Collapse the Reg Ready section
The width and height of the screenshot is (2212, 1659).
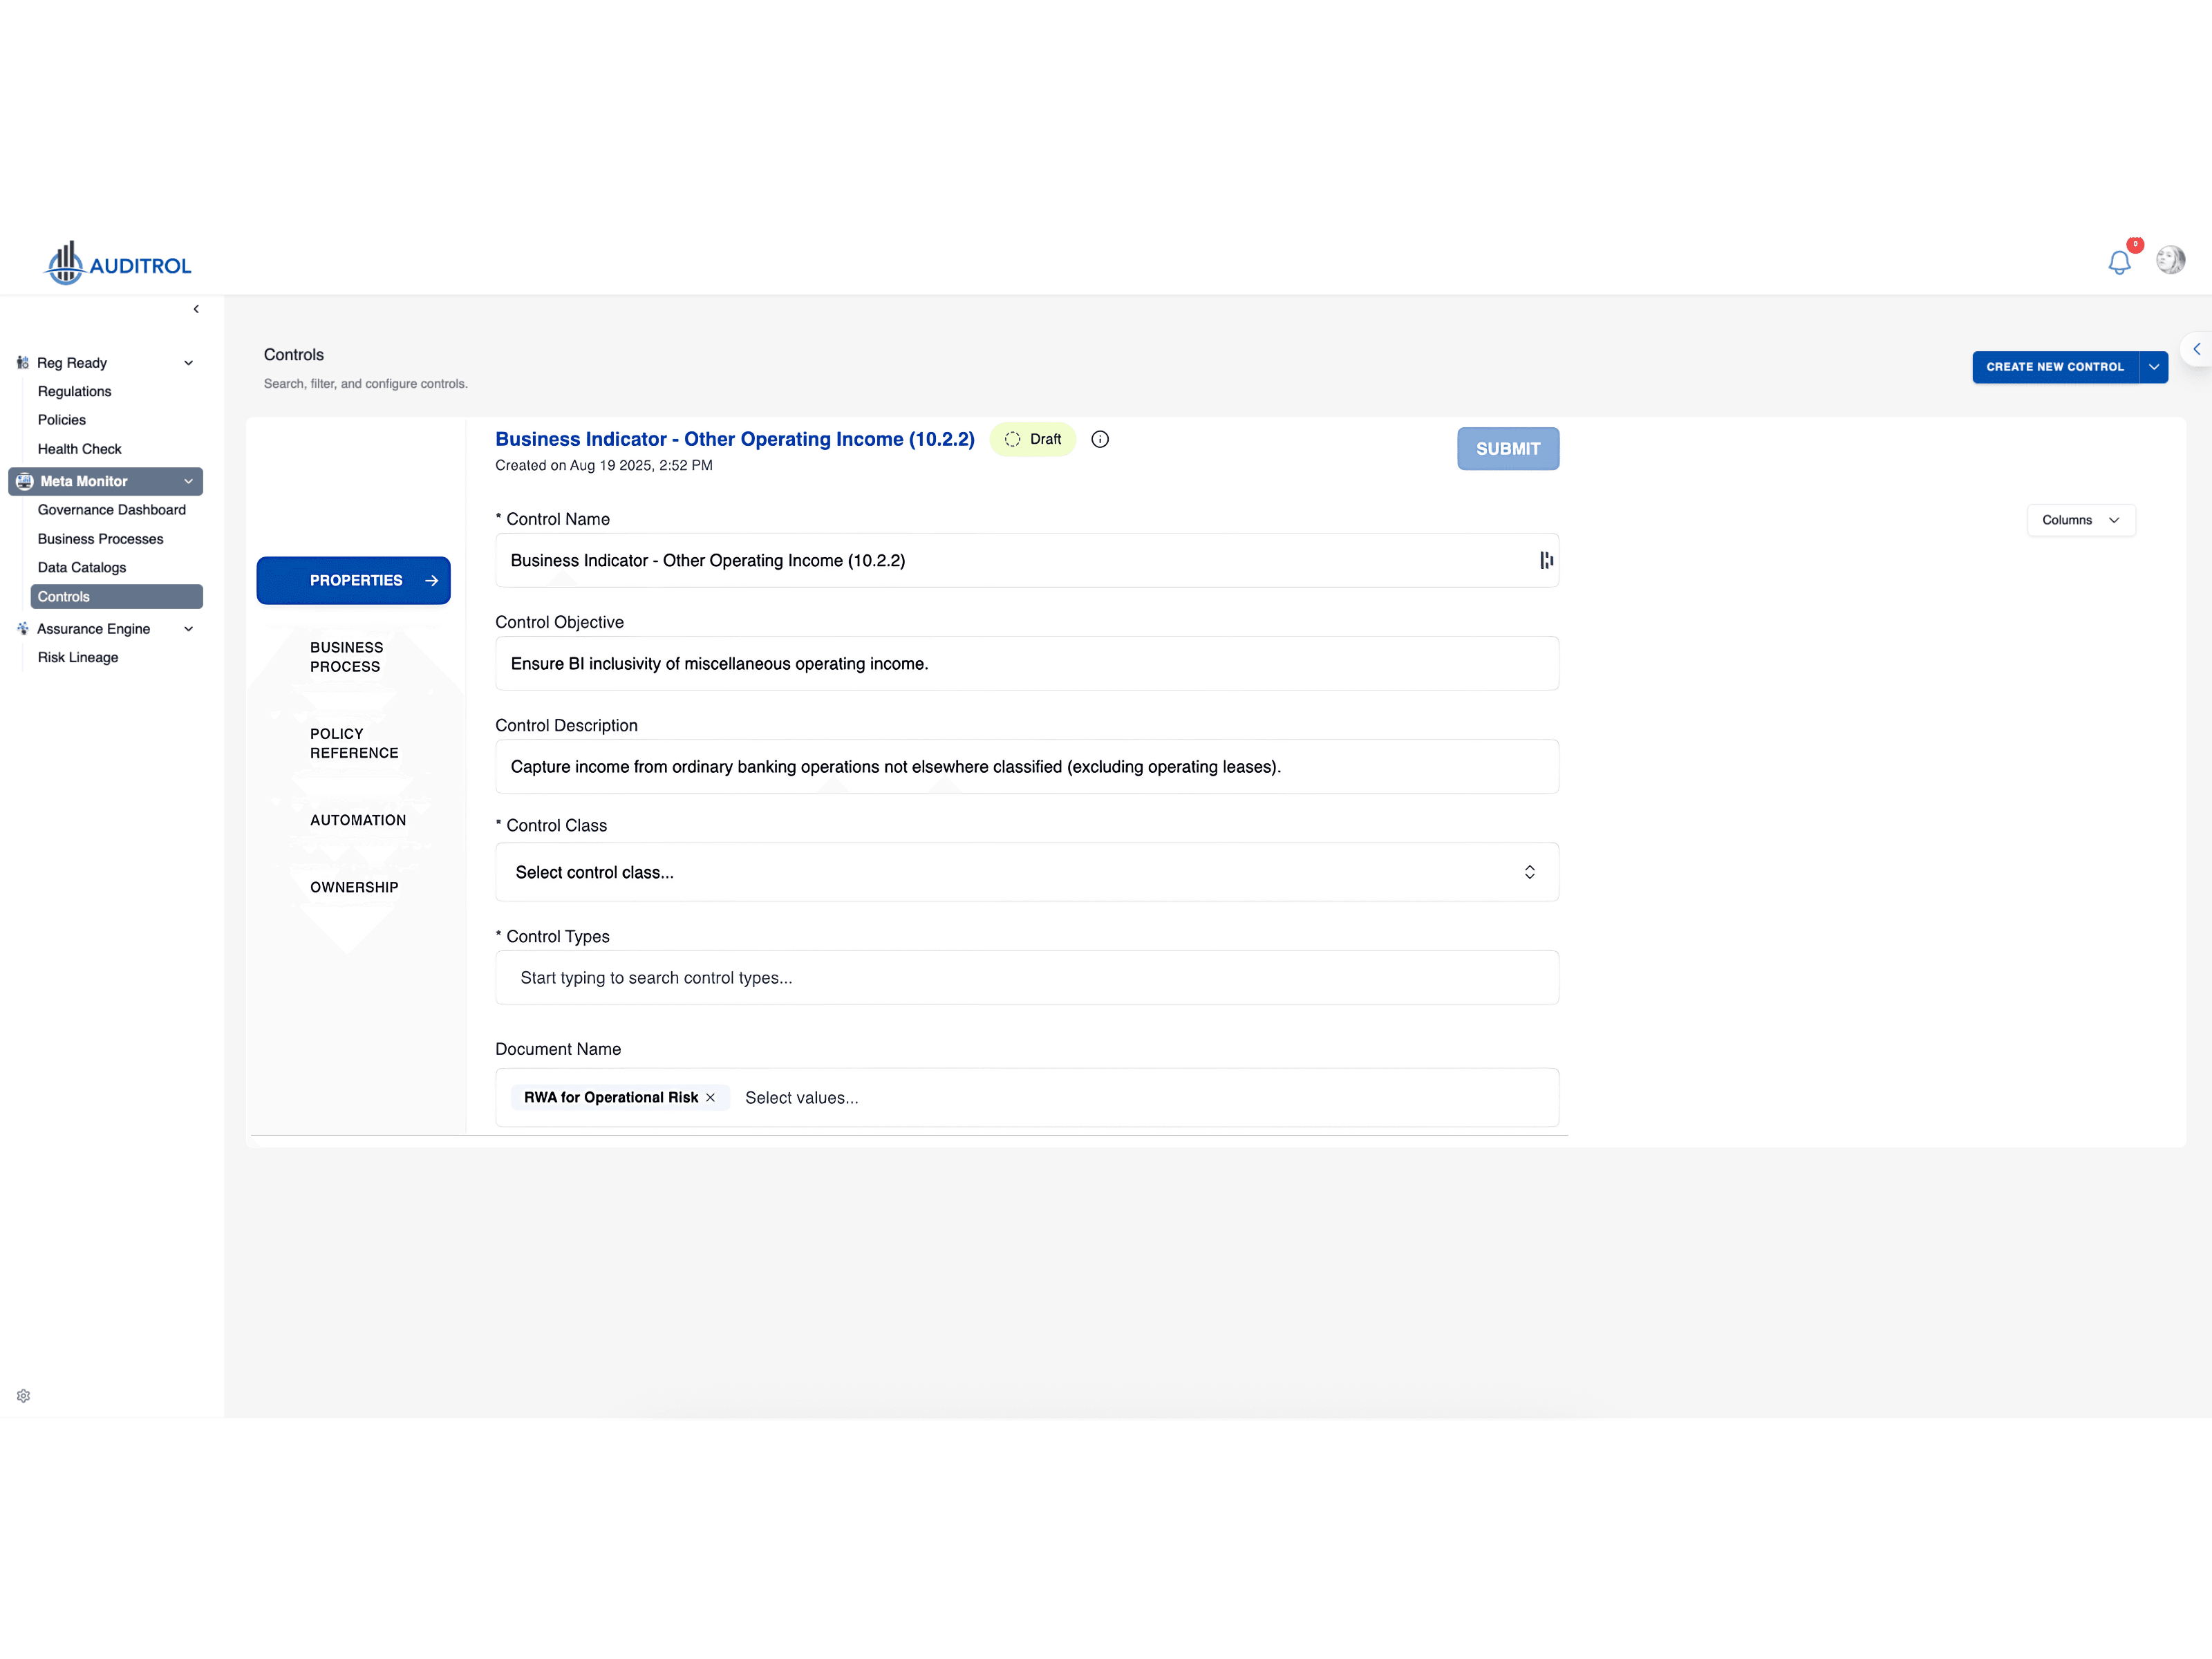[188, 363]
